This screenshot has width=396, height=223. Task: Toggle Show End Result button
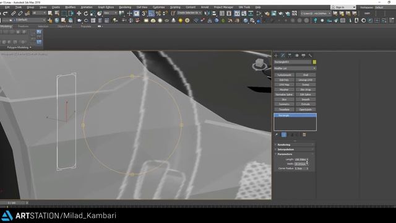(284, 135)
